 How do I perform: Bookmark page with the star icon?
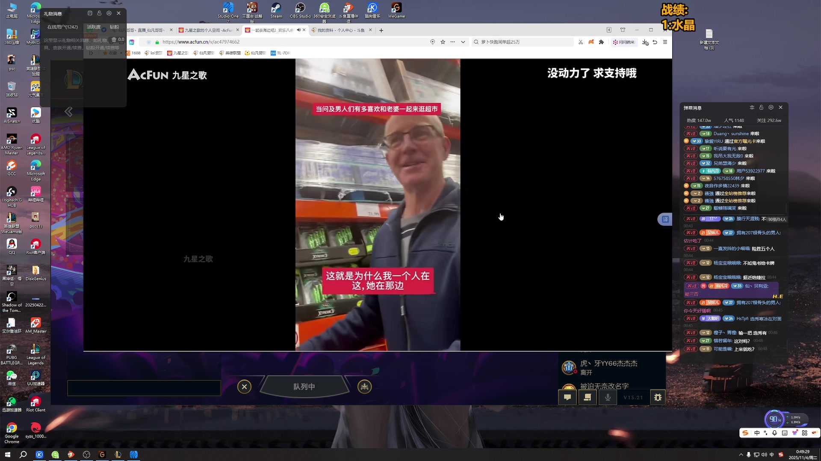pyautogui.click(x=443, y=42)
